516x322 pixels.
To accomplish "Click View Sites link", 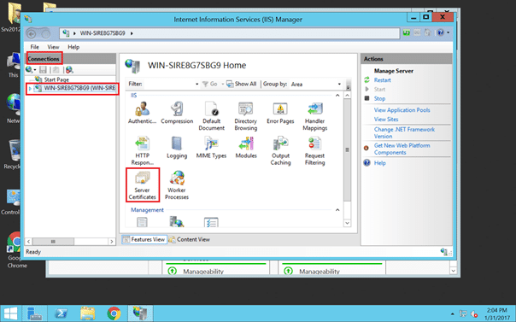I will [385, 119].
